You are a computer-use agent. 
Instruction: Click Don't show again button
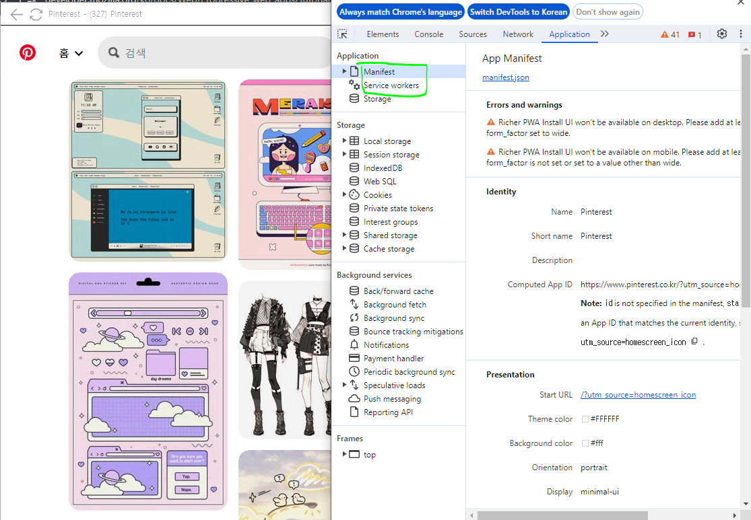tap(608, 12)
